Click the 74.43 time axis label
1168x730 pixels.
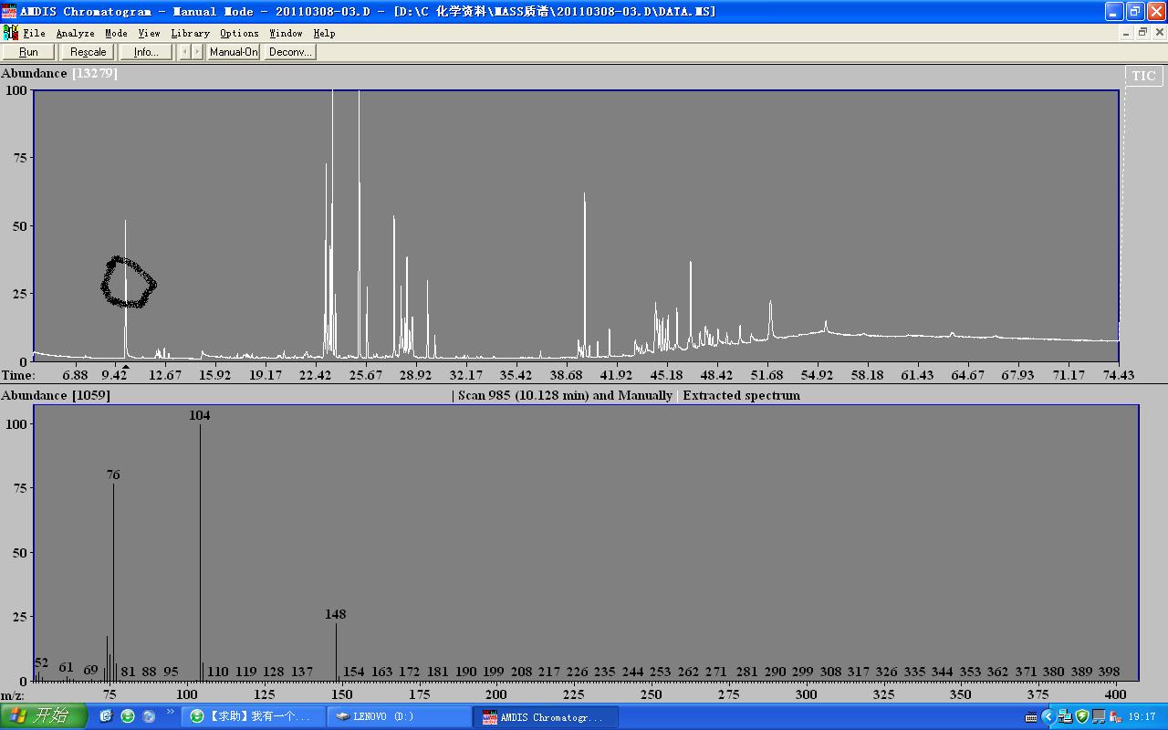click(1118, 375)
